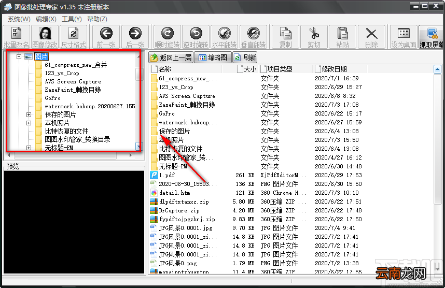Select 1.pdf in the file list
Screen dimensions: 445x288
pyautogui.click(x=166, y=175)
